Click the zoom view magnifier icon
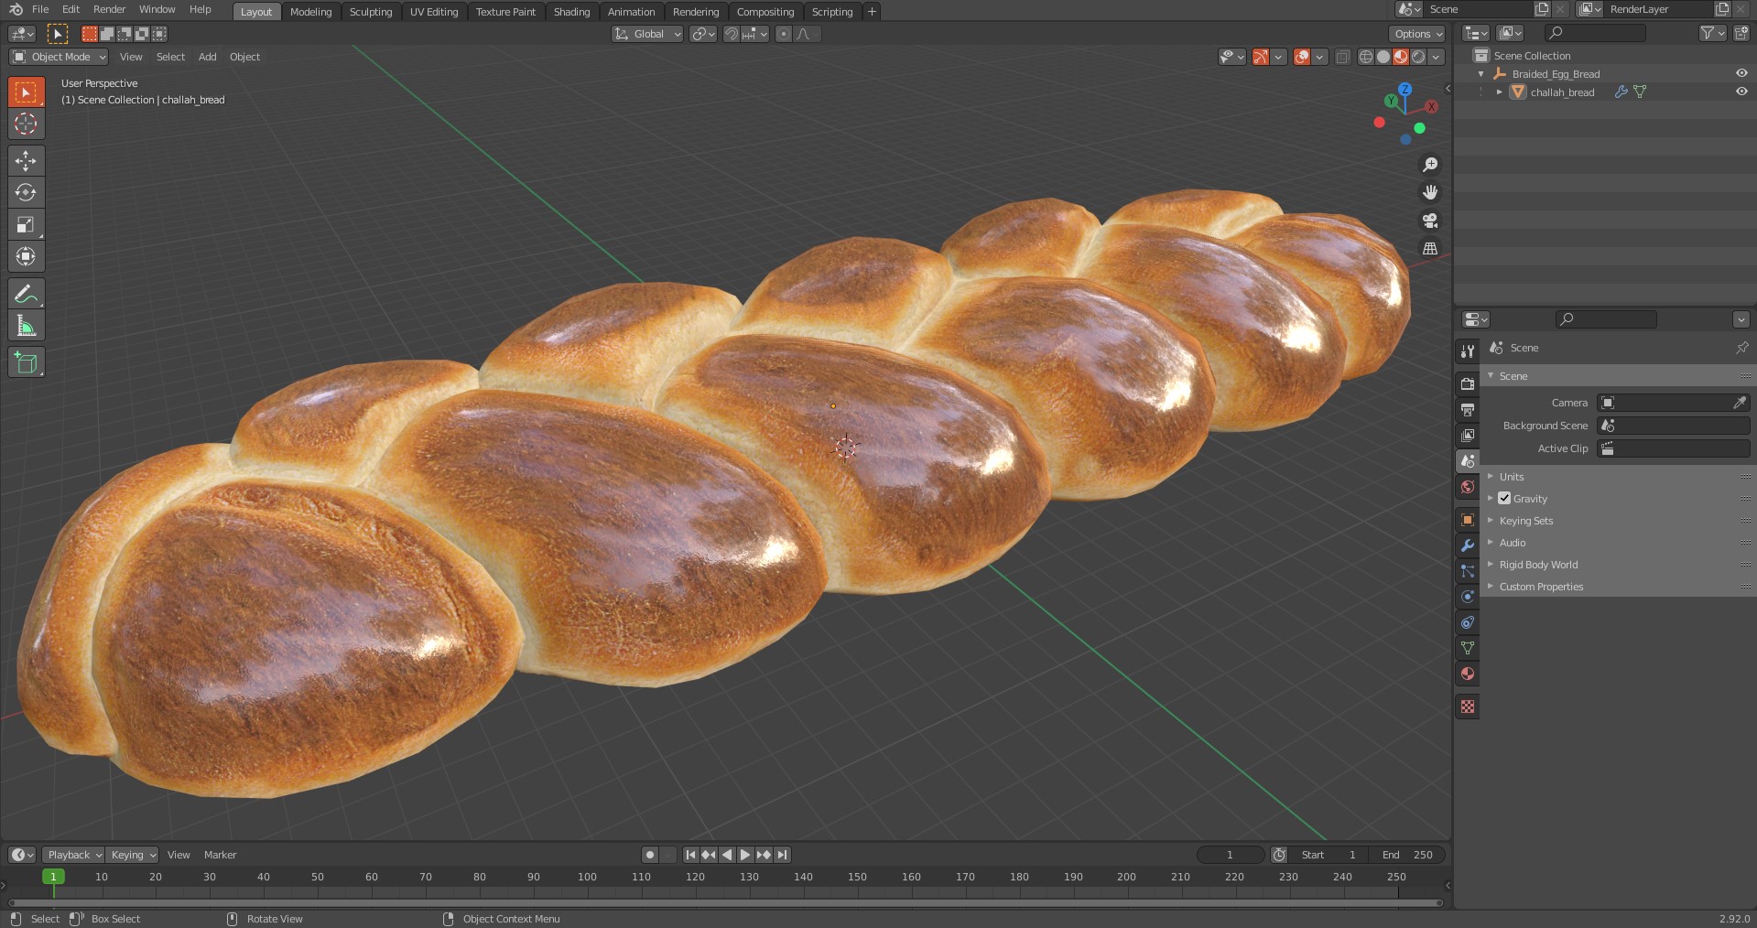 [x=1429, y=165]
